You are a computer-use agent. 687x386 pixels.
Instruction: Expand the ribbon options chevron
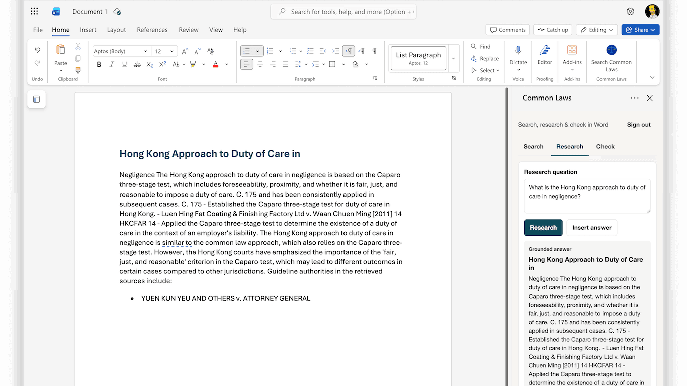(x=652, y=78)
